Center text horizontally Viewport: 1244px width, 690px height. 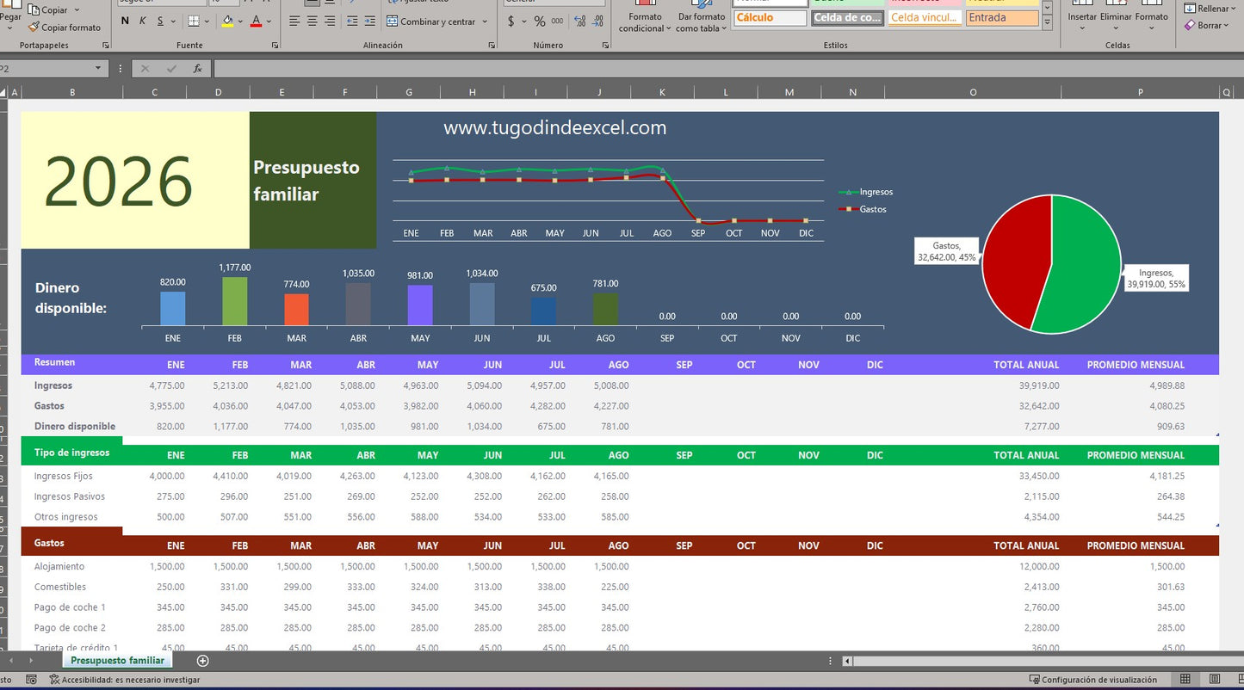[x=313, y=21]
